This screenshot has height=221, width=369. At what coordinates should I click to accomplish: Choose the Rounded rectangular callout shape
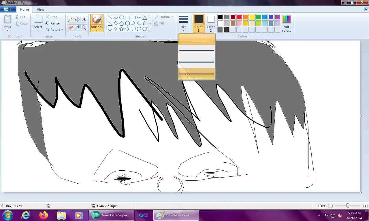point(133,29)
